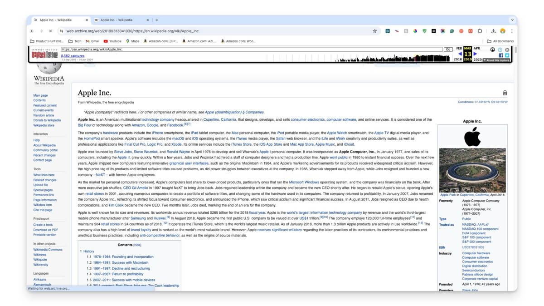Open the Wayback help question mark icon
This screenshot has height=306, width=544.
(500, 49)
